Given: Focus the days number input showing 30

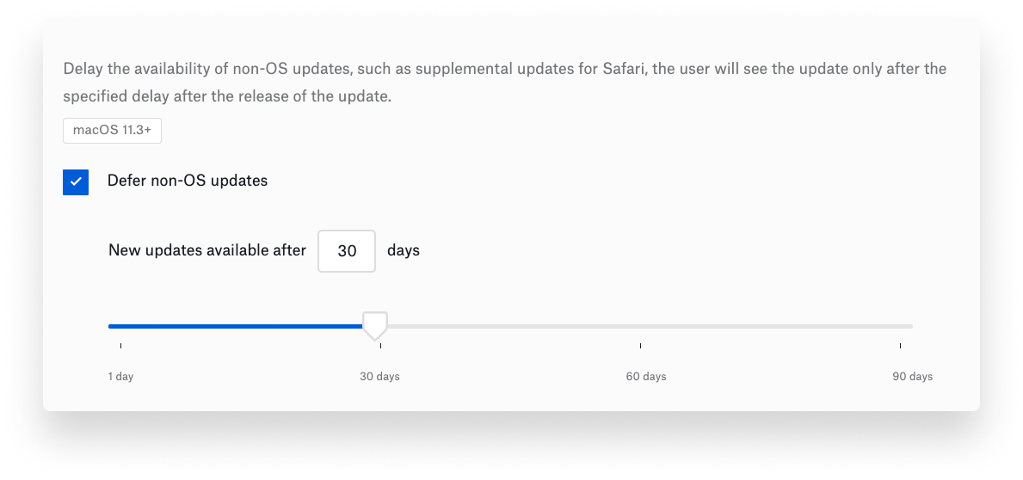Looking at the screenshot, I should 347,251.
